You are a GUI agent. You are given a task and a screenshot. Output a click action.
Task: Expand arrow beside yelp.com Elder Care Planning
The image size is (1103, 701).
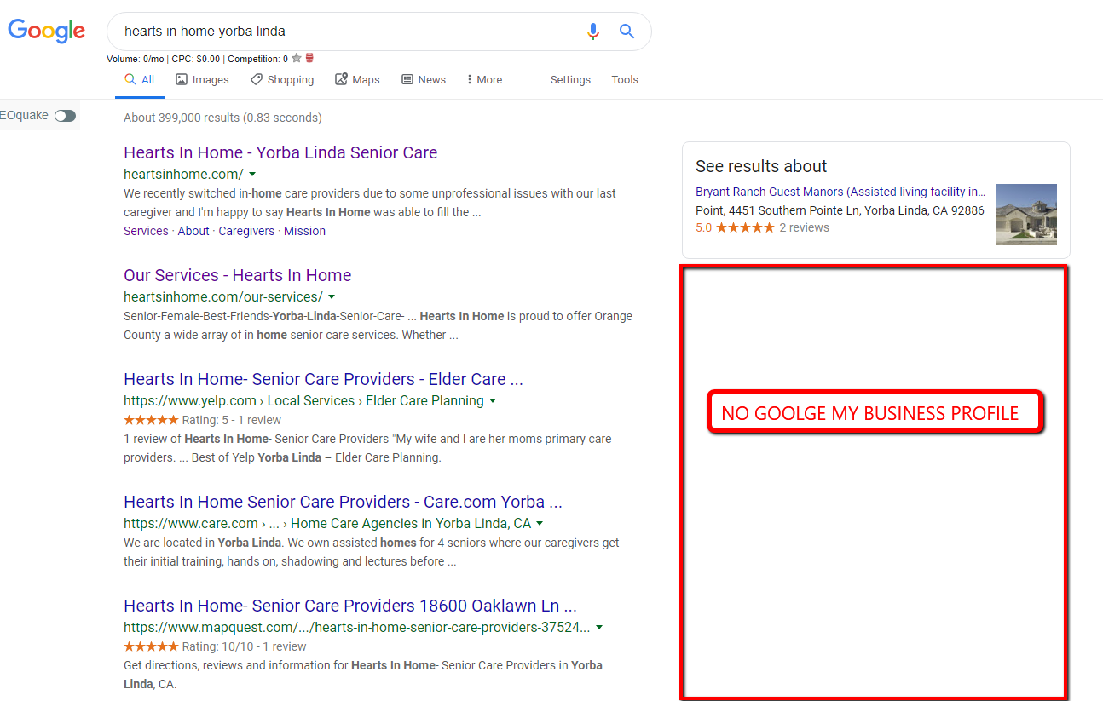[x=493, y=401]
